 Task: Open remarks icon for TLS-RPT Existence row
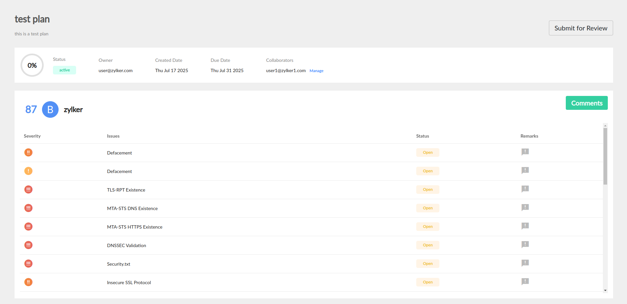point(525,189)
